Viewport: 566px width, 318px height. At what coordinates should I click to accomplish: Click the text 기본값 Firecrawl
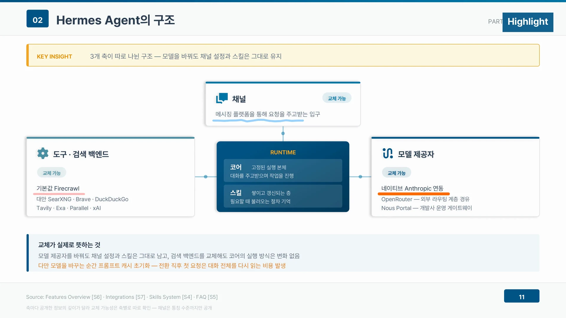click(58, 188)
